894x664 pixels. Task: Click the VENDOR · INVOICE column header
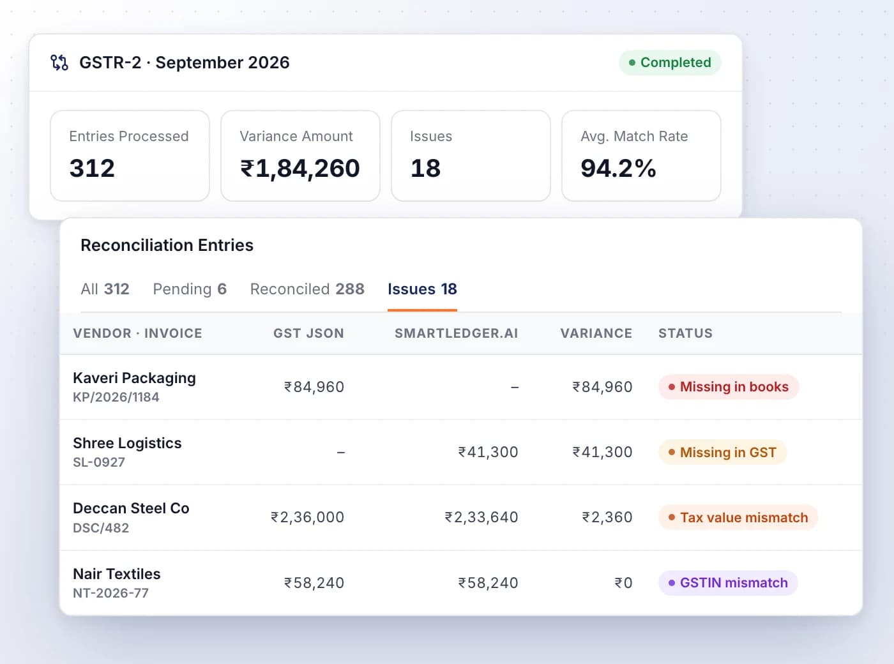(137, 333)
